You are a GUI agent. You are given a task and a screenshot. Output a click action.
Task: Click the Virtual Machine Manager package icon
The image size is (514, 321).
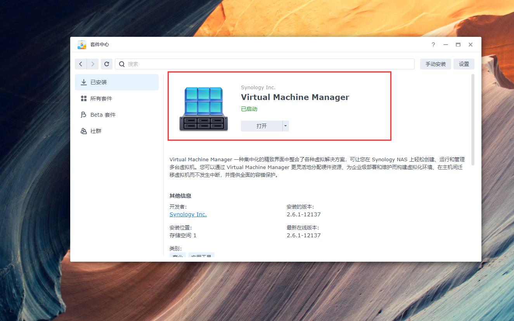[204, 109]
